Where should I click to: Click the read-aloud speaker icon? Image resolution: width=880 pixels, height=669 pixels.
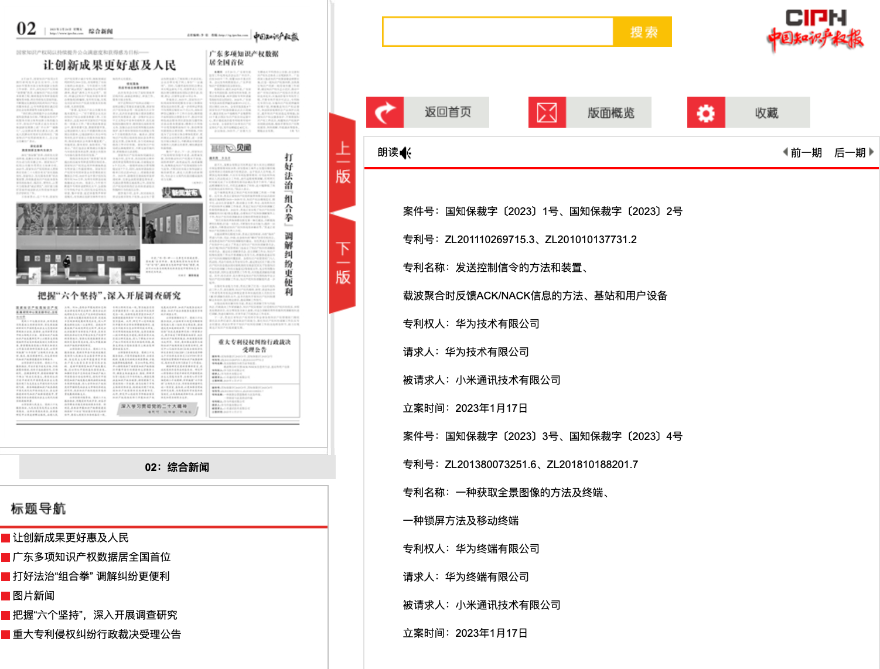click(405, 153)
